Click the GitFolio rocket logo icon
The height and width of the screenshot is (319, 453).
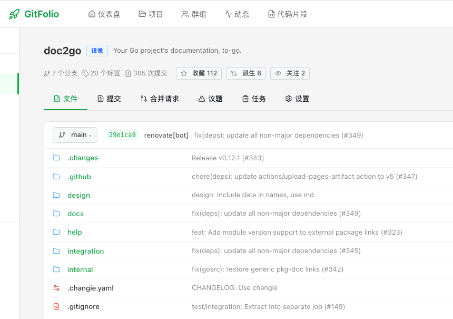pos(14,14)
